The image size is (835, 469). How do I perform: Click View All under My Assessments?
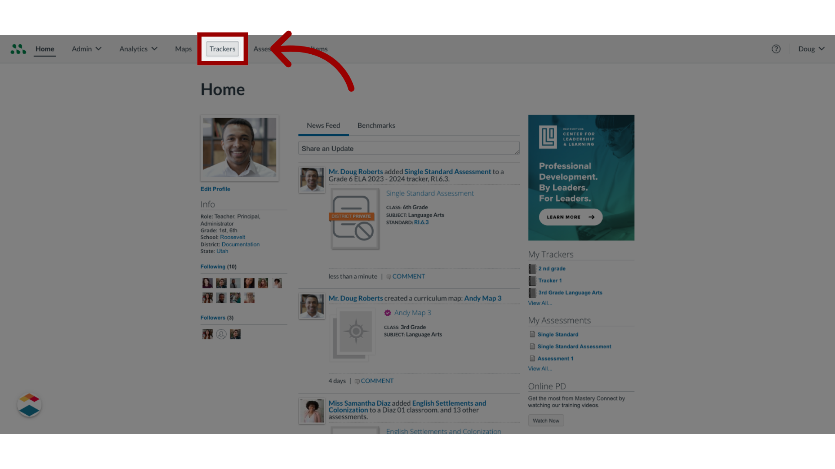540,368
